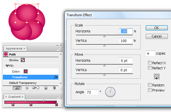The image size is (171, 112).
Task: Collapse the Fill disclosure triangle
Action: [x=7, y=66]
